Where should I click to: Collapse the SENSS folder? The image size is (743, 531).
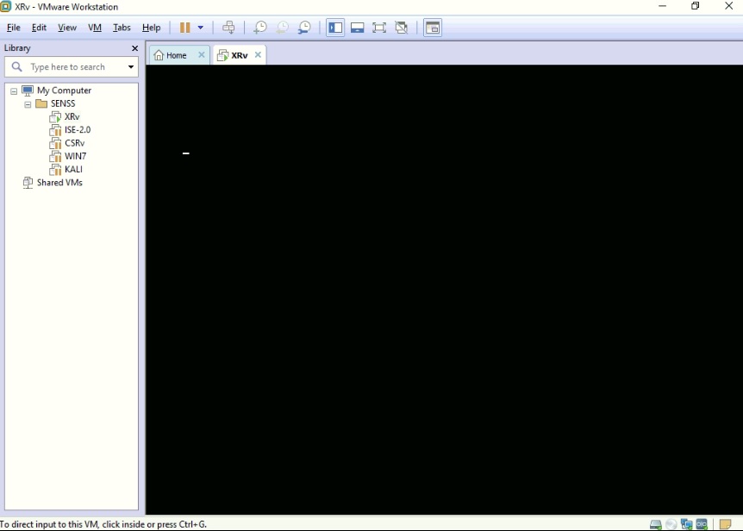coord(27,103)
